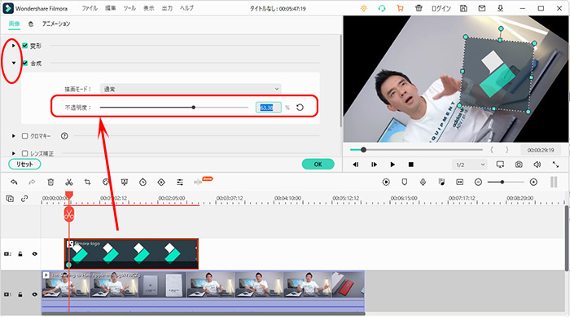Hide video track 1 with eye icon

34,294
